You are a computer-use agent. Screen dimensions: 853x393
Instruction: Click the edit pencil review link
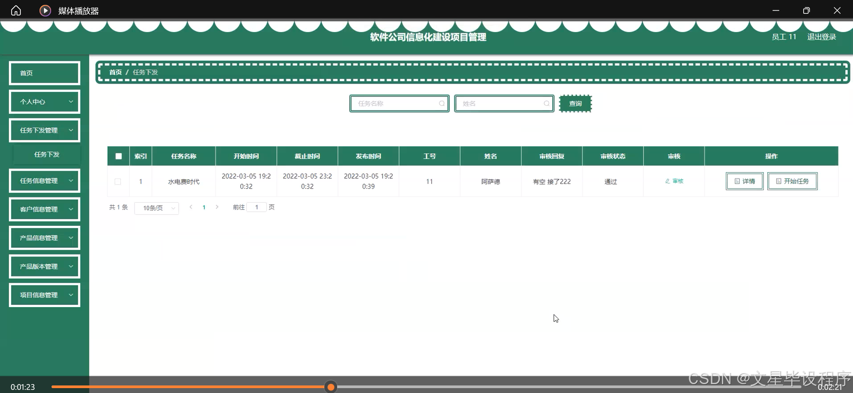(674, 181)
